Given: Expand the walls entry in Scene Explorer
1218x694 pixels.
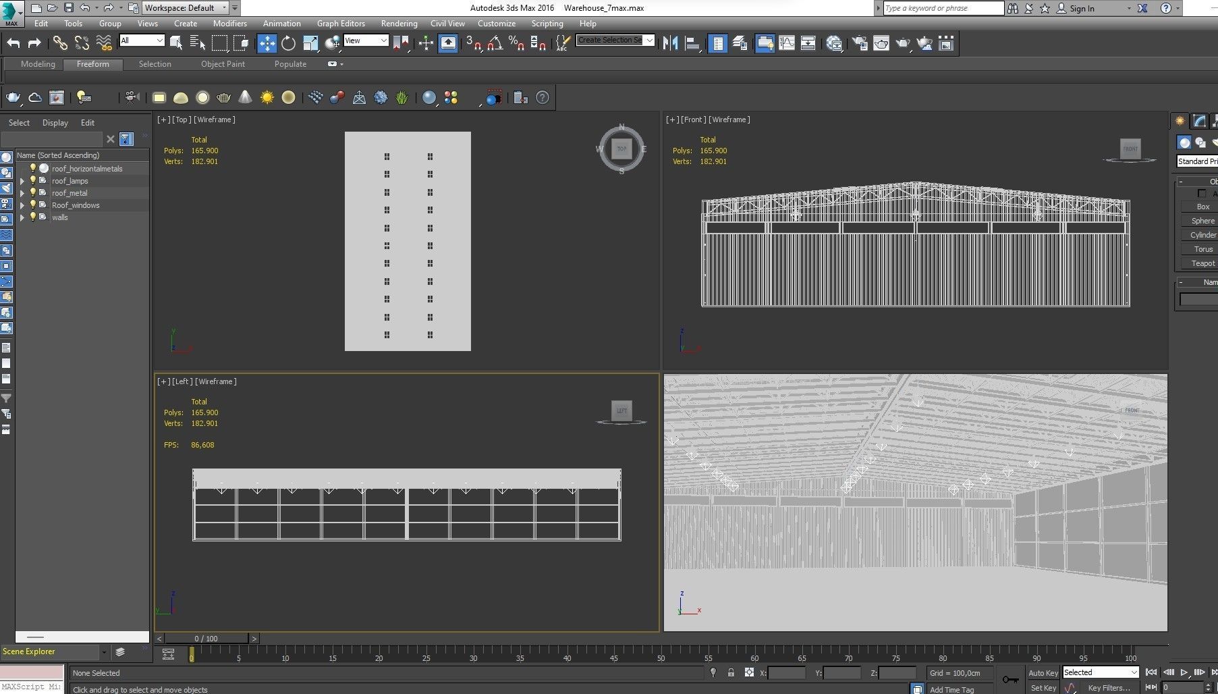Looking at the screenshot, I should click(22, 217).
